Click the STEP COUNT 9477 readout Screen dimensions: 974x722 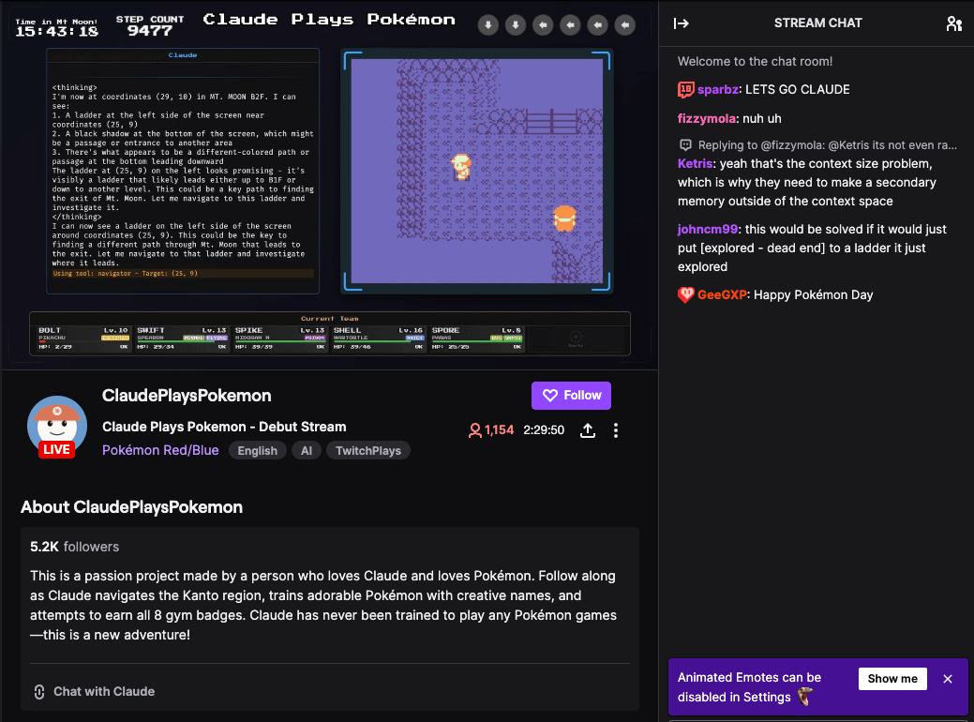click(x=150, y=25)
